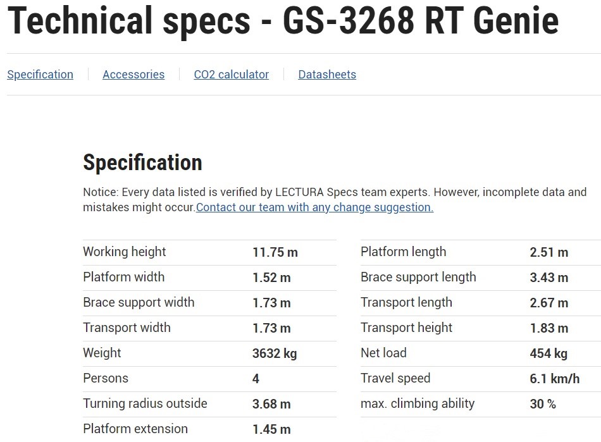Image resolution: width=601 pixels, height=442 pixels.
Task: Navigate to the Accessories section
Action: tap(133, 74)
